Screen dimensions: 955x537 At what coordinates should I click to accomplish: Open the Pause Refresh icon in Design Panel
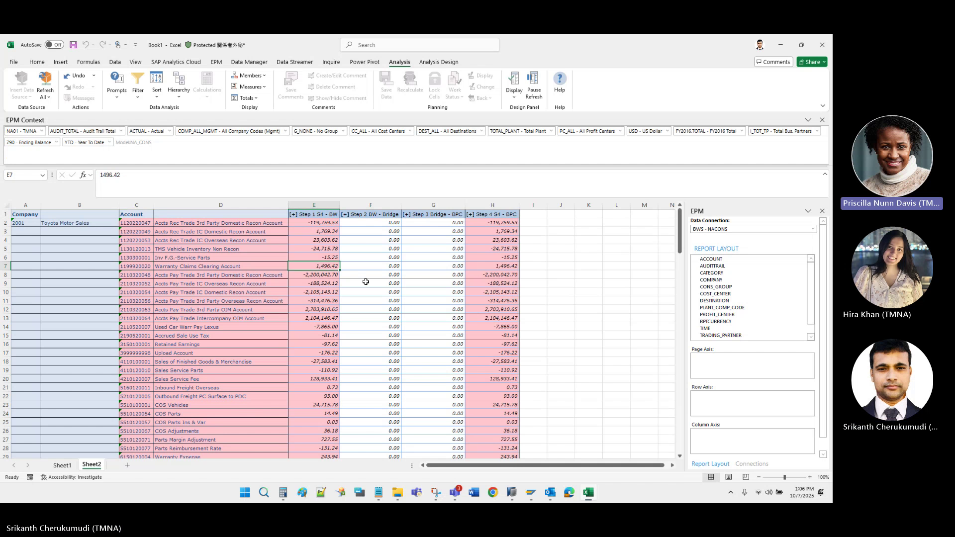coord(534,85)
